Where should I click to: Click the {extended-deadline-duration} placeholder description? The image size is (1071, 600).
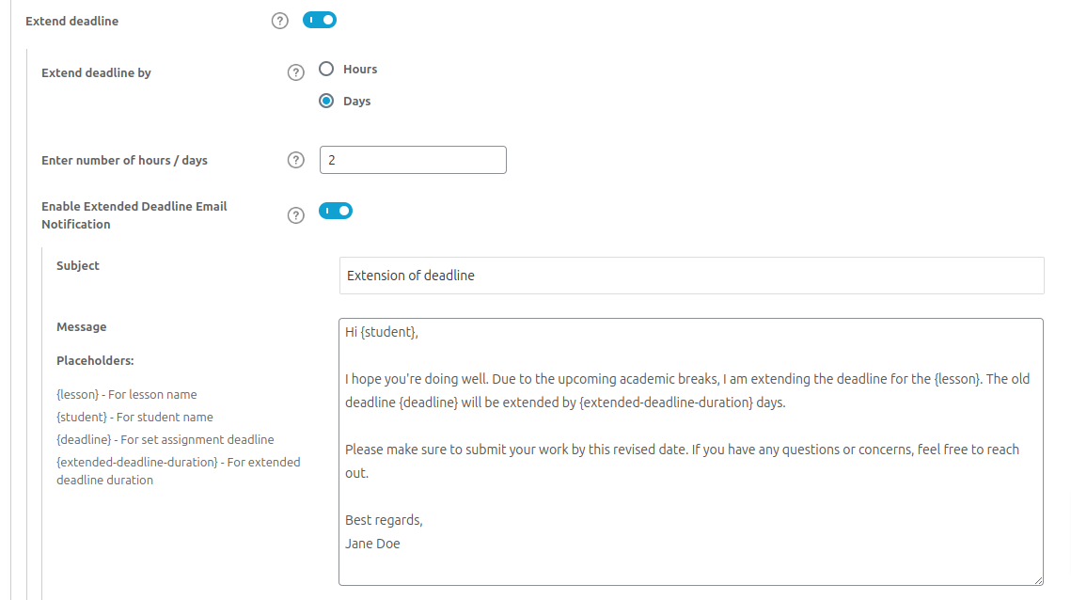click(178, 471)
